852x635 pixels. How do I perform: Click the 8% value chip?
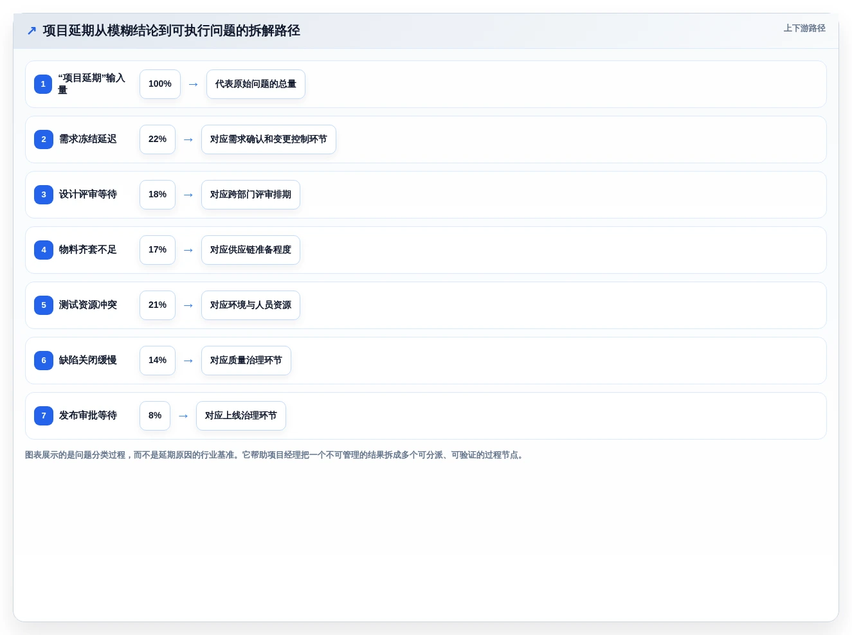point(155,416)
